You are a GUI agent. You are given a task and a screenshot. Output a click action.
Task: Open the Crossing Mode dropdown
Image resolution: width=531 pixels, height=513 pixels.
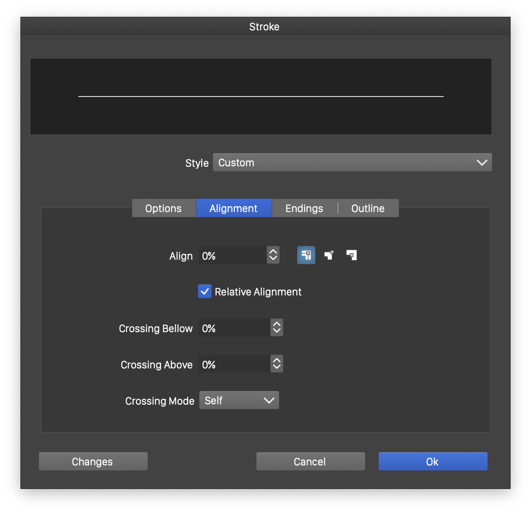coord(239,400)
